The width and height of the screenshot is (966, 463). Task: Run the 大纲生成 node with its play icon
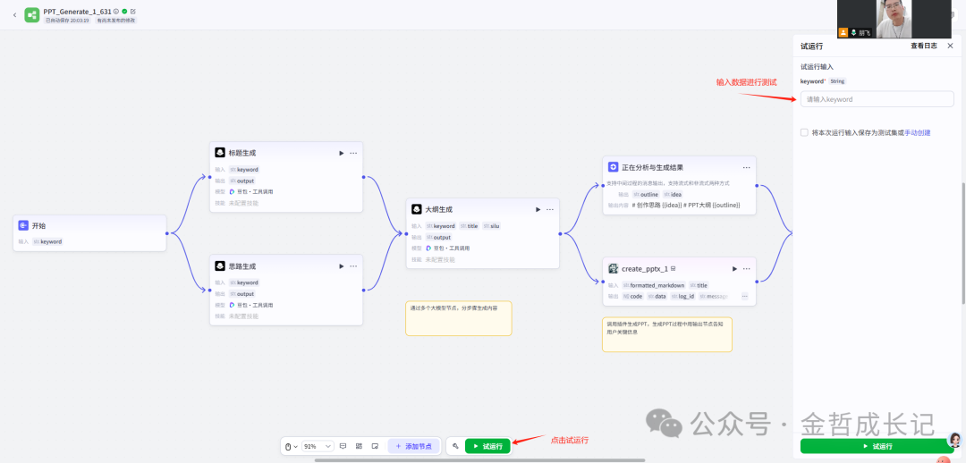point(538,209)
